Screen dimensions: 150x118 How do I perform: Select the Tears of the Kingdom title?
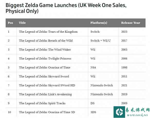48,32
